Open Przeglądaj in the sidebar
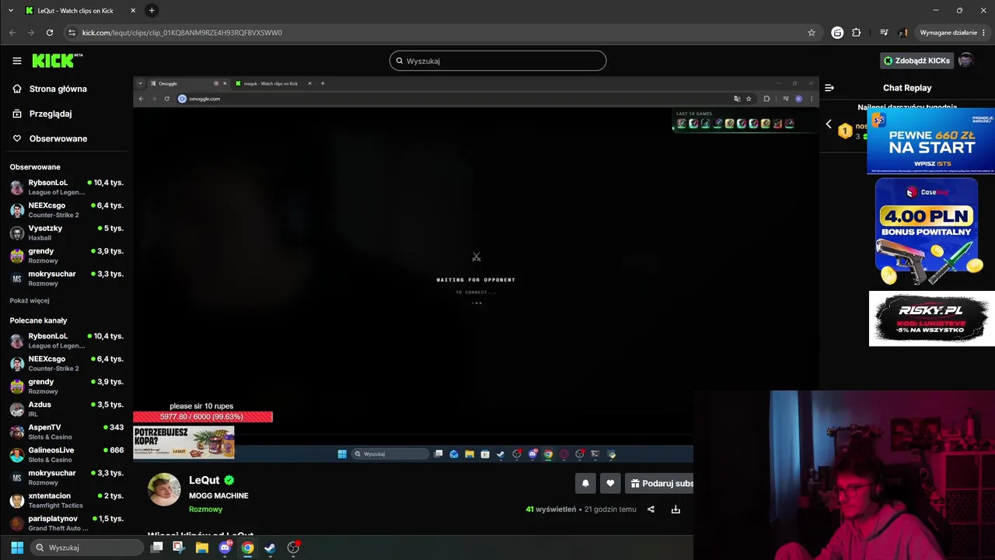Screen dimensions: 995x560 (42, 114)
